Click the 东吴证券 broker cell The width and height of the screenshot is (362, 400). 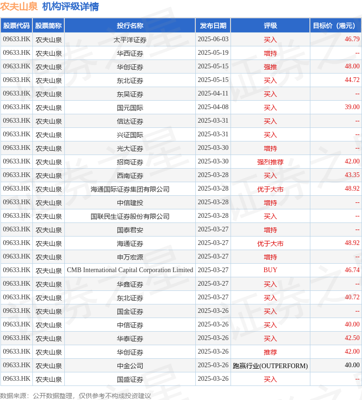click(x=130, y=94)
